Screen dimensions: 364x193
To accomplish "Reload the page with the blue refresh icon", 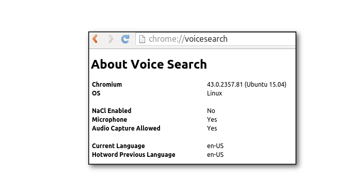I will coord(125,39).
